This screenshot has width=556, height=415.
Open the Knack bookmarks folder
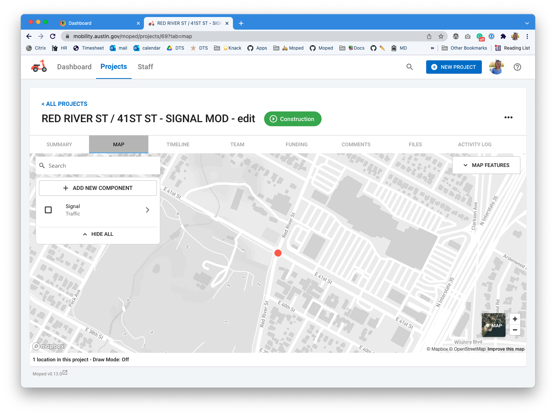[x=228, y=48]
